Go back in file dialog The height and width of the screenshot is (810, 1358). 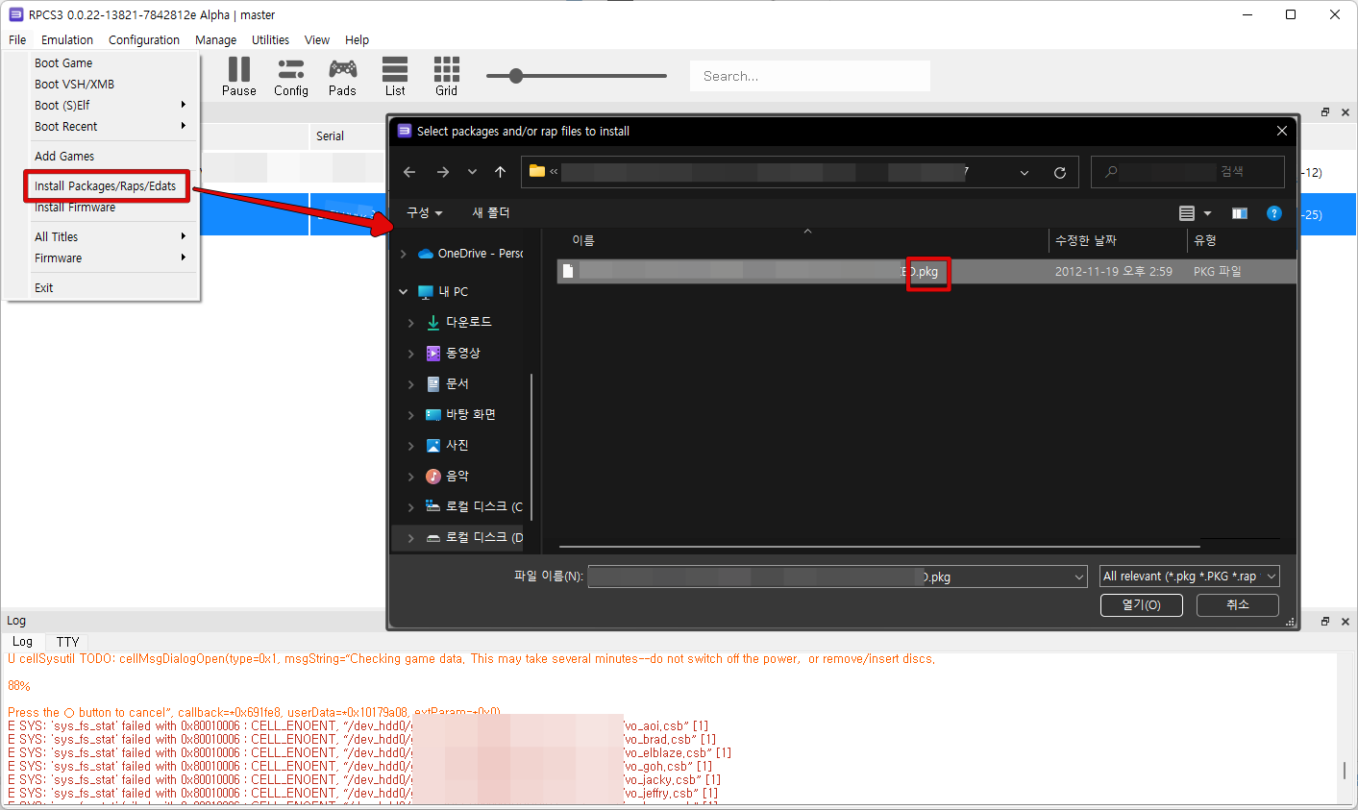(409, 172)
